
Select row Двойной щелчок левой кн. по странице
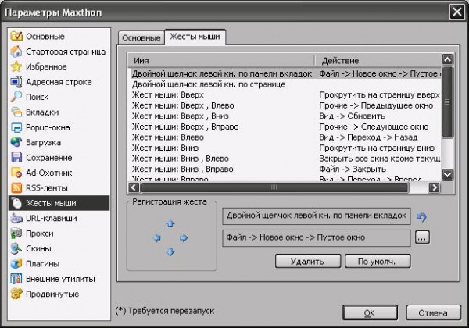(x=285, y=84)
